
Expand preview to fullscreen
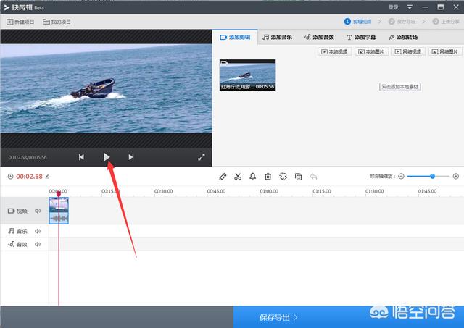(x=202, y=157)
